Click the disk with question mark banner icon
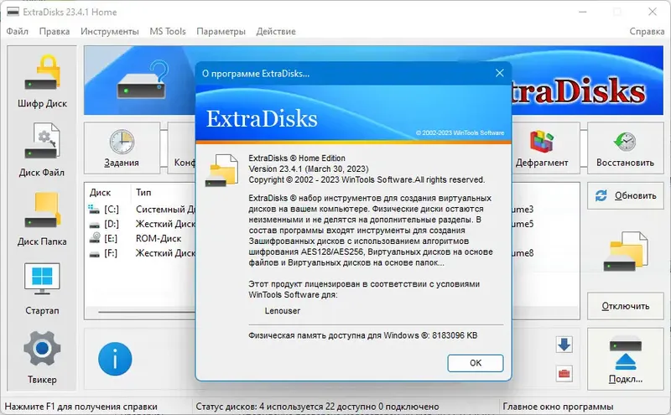 pyautogui.click(x=143, y=80)
